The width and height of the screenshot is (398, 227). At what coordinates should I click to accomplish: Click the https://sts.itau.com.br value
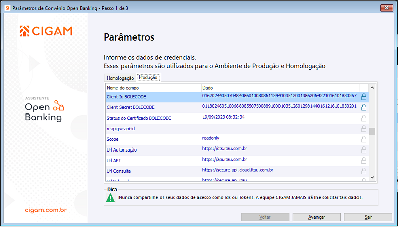click(224, 149)
